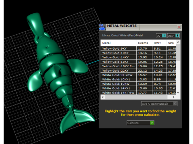Toggle the GV library switch

click(x=161, y=36)
